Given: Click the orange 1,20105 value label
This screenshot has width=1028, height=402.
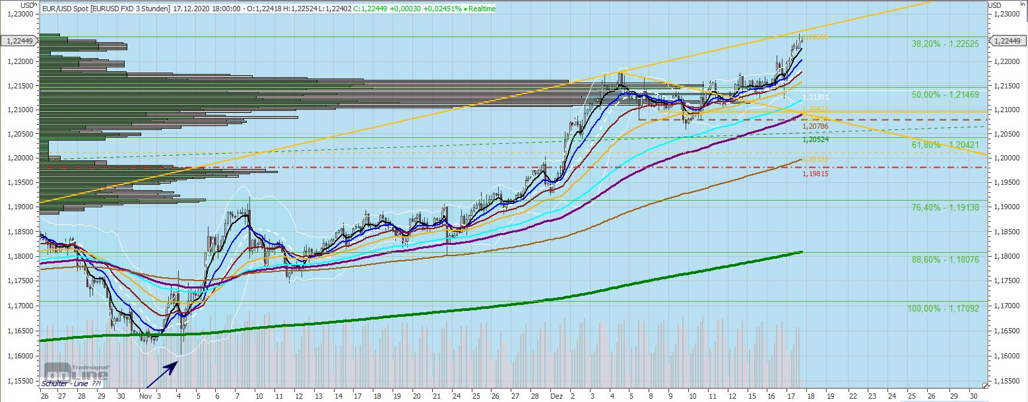Looking at the screenshot, I should point(816,159).
